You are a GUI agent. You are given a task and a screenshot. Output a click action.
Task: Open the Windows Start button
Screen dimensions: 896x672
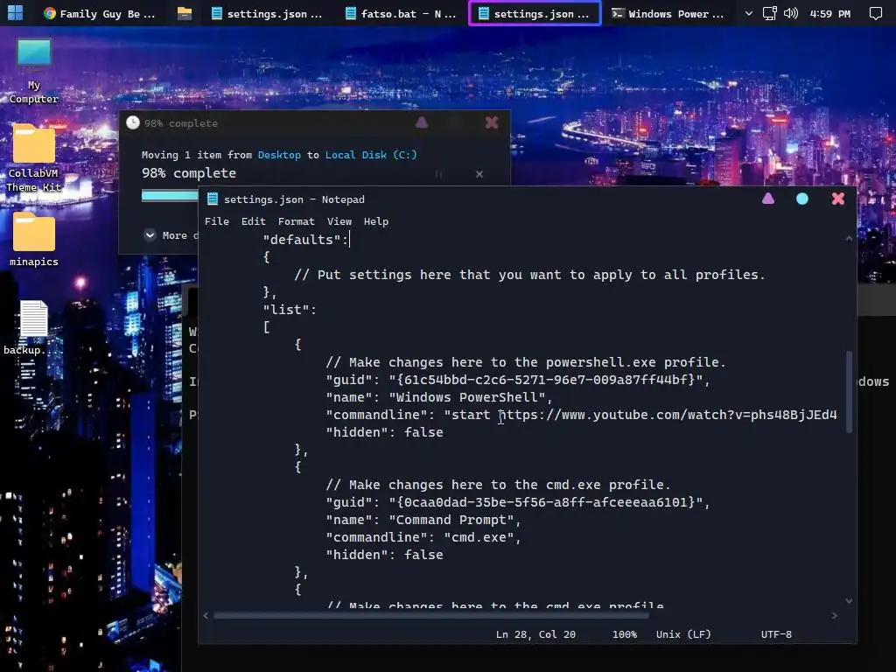tap(16, 13)
